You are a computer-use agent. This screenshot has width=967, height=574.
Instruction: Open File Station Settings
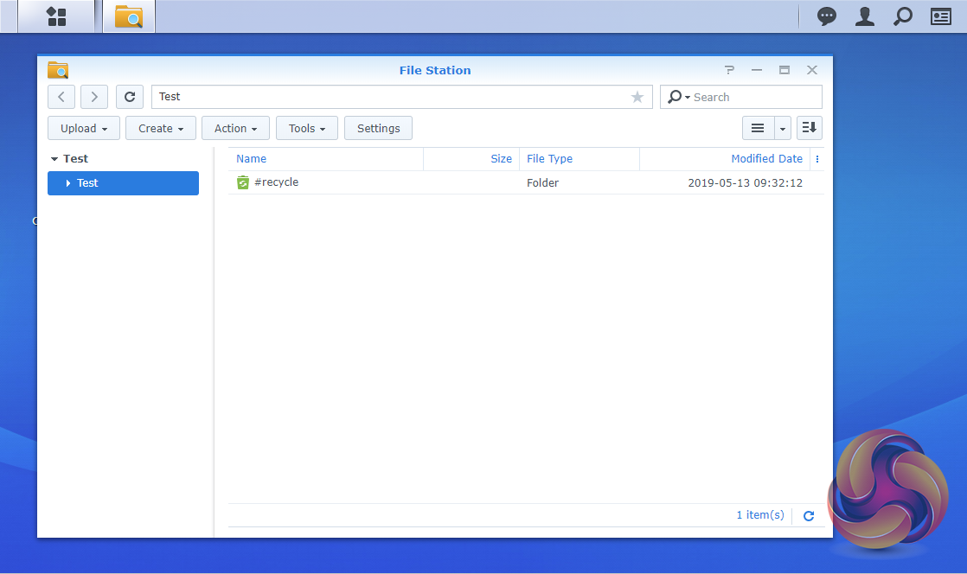(x=378, y=128)
